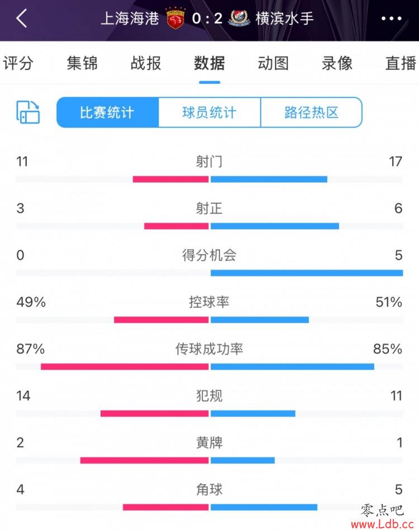Switch to the 评分 tab

18,63
